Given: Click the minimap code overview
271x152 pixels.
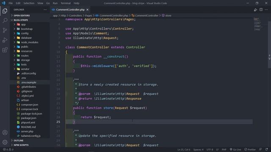Looking at the screenshot, I should 258,24.
